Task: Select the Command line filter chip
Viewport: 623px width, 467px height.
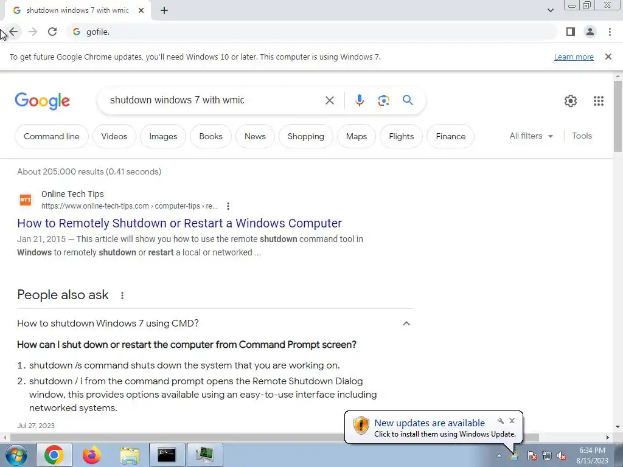Action: click(52, 136)
